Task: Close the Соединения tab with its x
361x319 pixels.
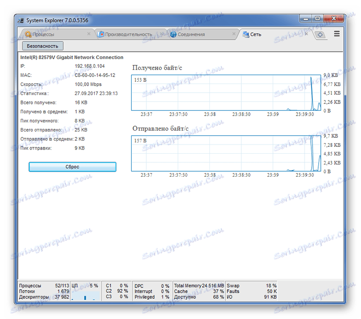Action: click(x=234, y=34)
